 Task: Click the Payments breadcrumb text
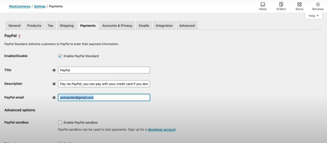pos(56,6)
